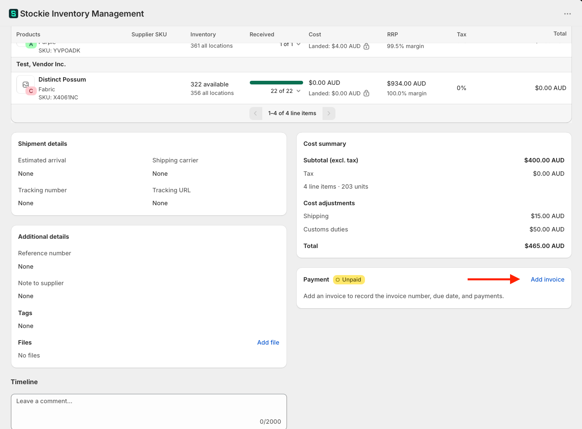Image resolution: width=582 pixels, height=429 pixels.
Task: Click the pink C badge on Distinct Possum
Action: (31, 91)
